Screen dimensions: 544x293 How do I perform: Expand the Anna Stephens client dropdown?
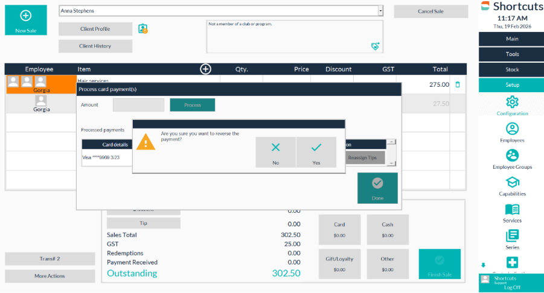[x=380, y=11]
